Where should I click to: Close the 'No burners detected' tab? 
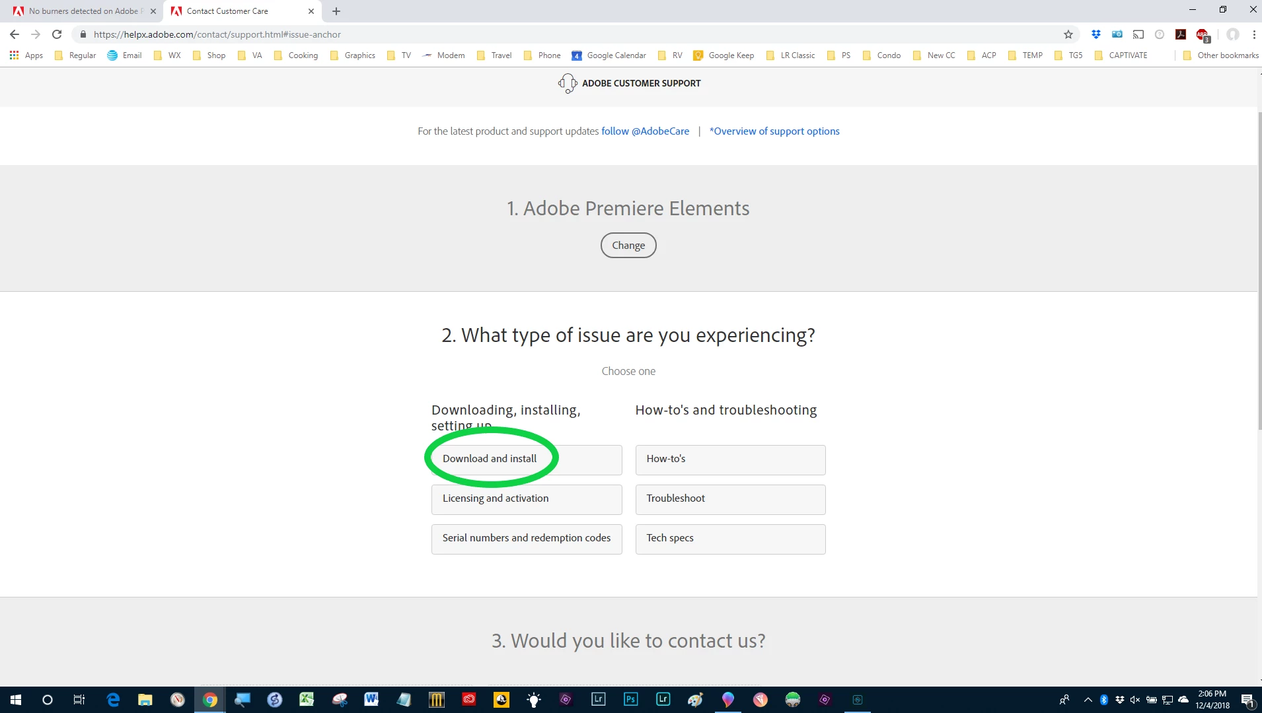(153, 11)
